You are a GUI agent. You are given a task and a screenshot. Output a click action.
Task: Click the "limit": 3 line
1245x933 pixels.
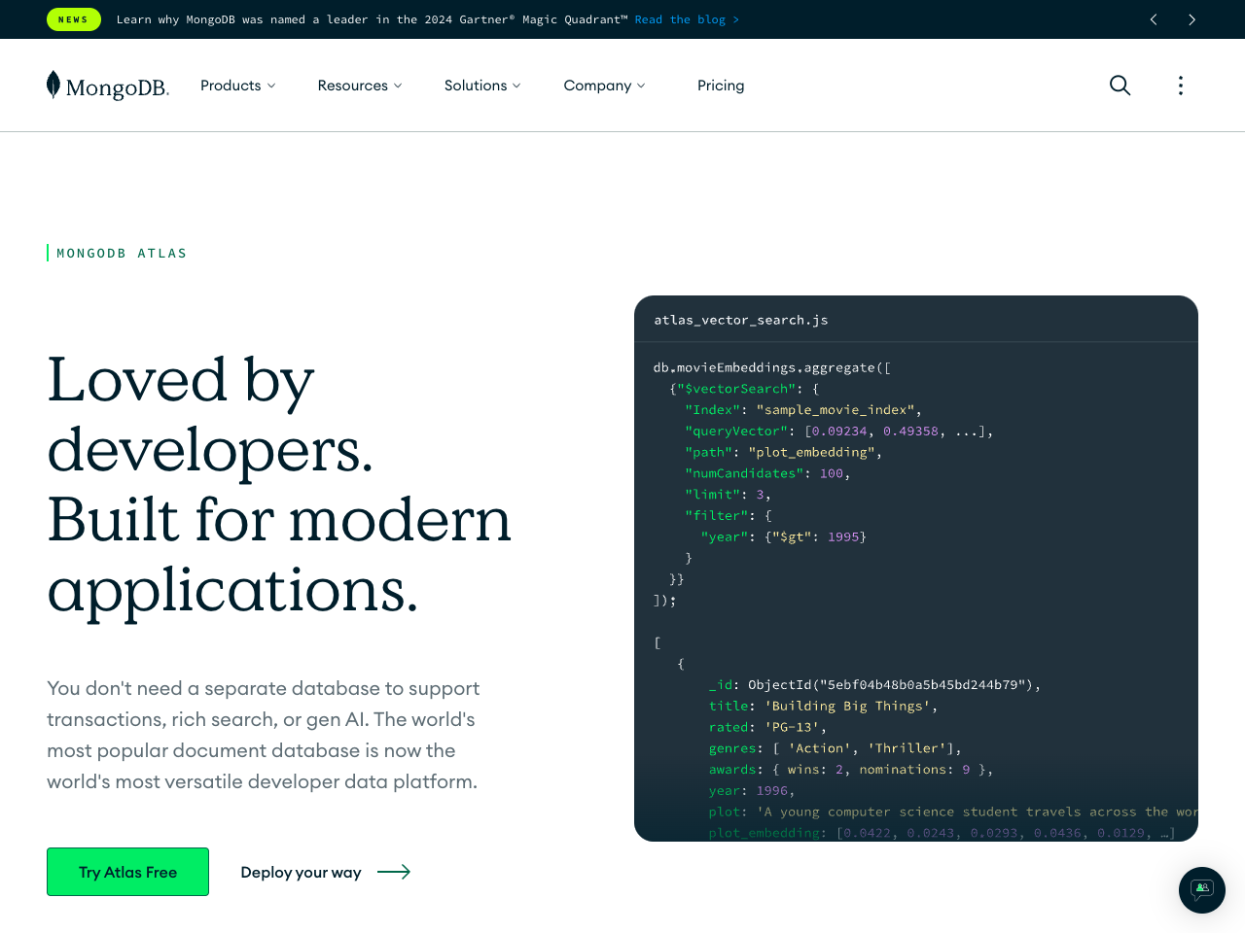coord(728,495)
